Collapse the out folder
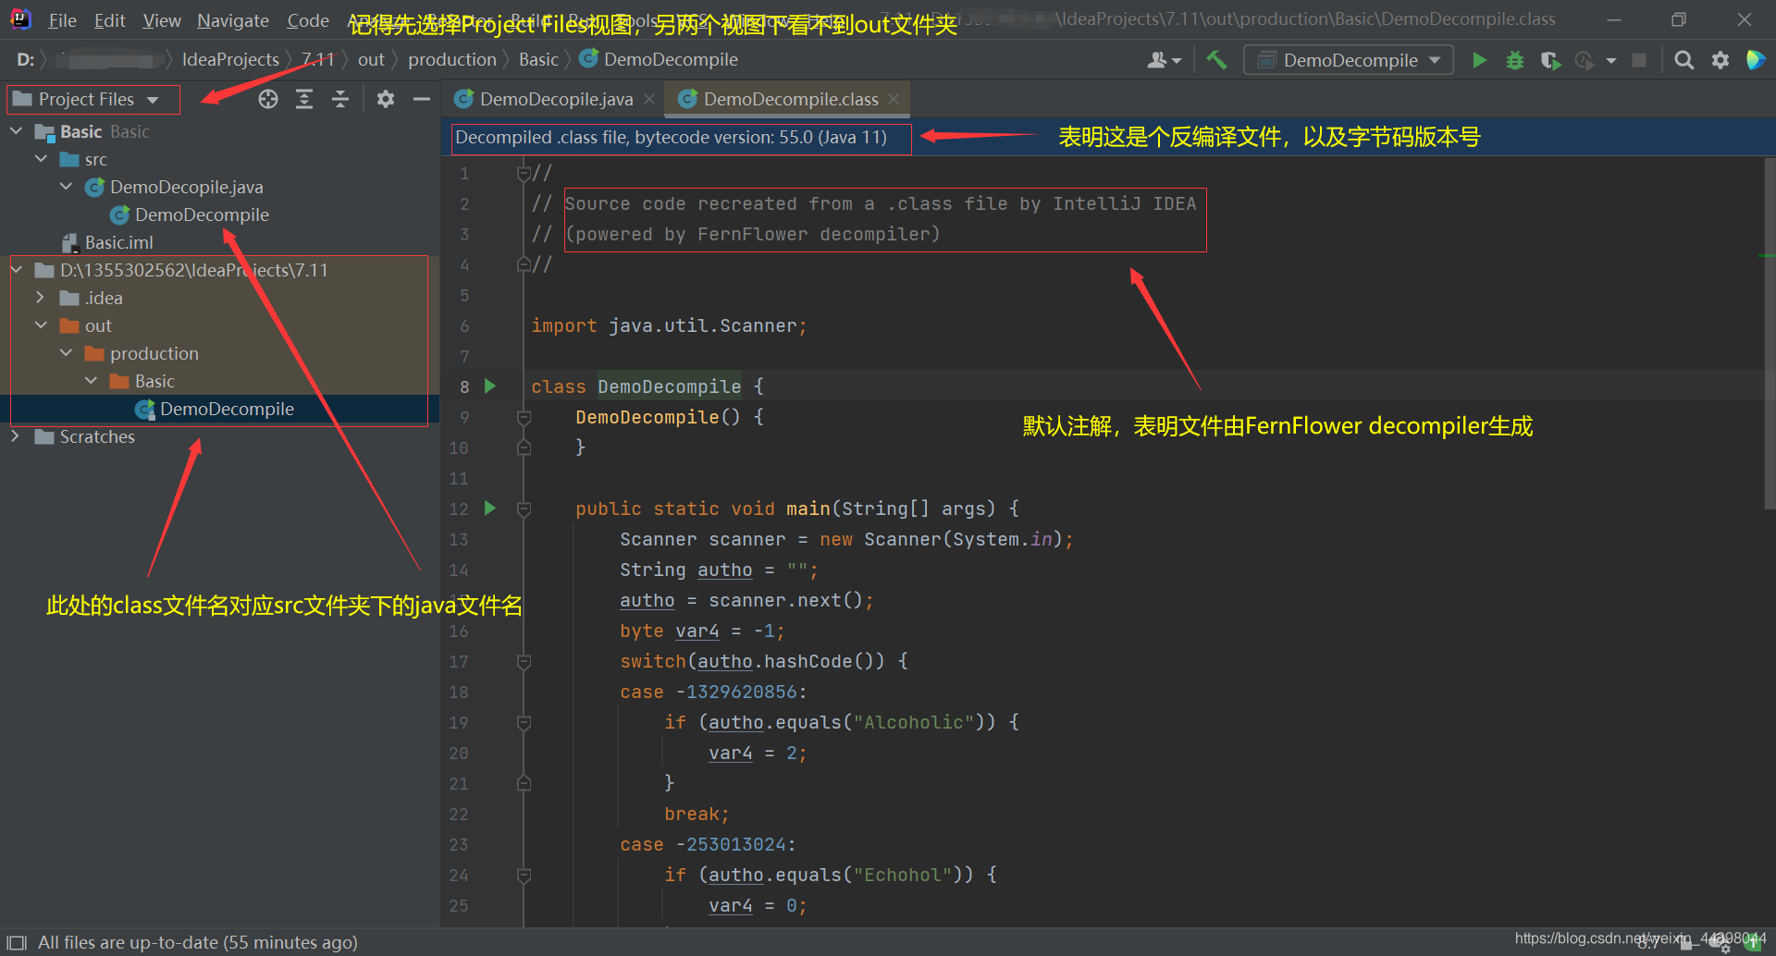1776x956 pixels. click(x=40, y=325)
